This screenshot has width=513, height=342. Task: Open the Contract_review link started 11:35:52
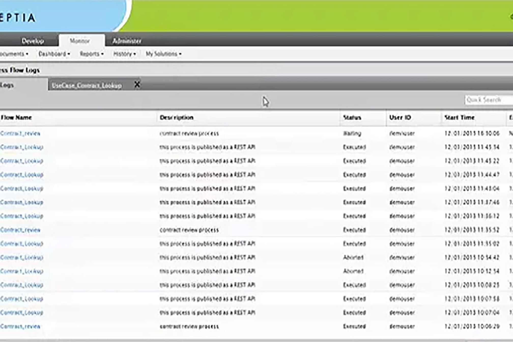coord(20,230)
